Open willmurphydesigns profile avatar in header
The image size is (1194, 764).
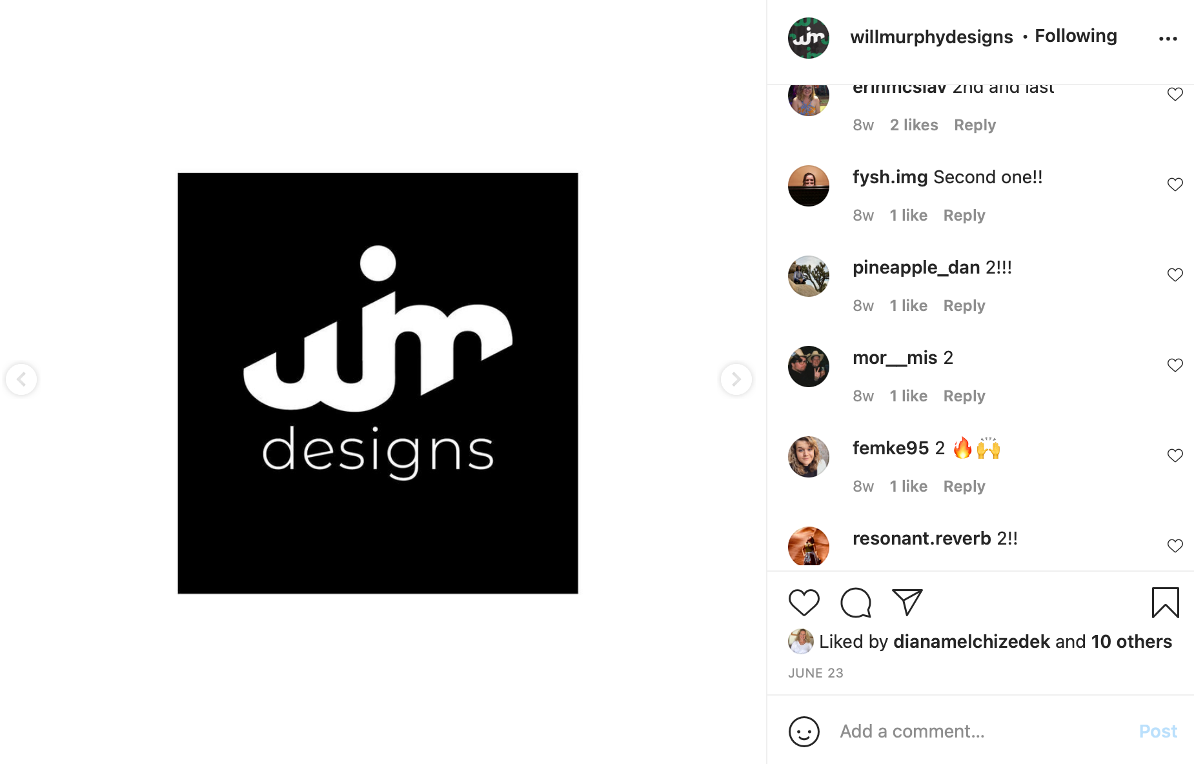pyautogui.click(x=808, y=38)
